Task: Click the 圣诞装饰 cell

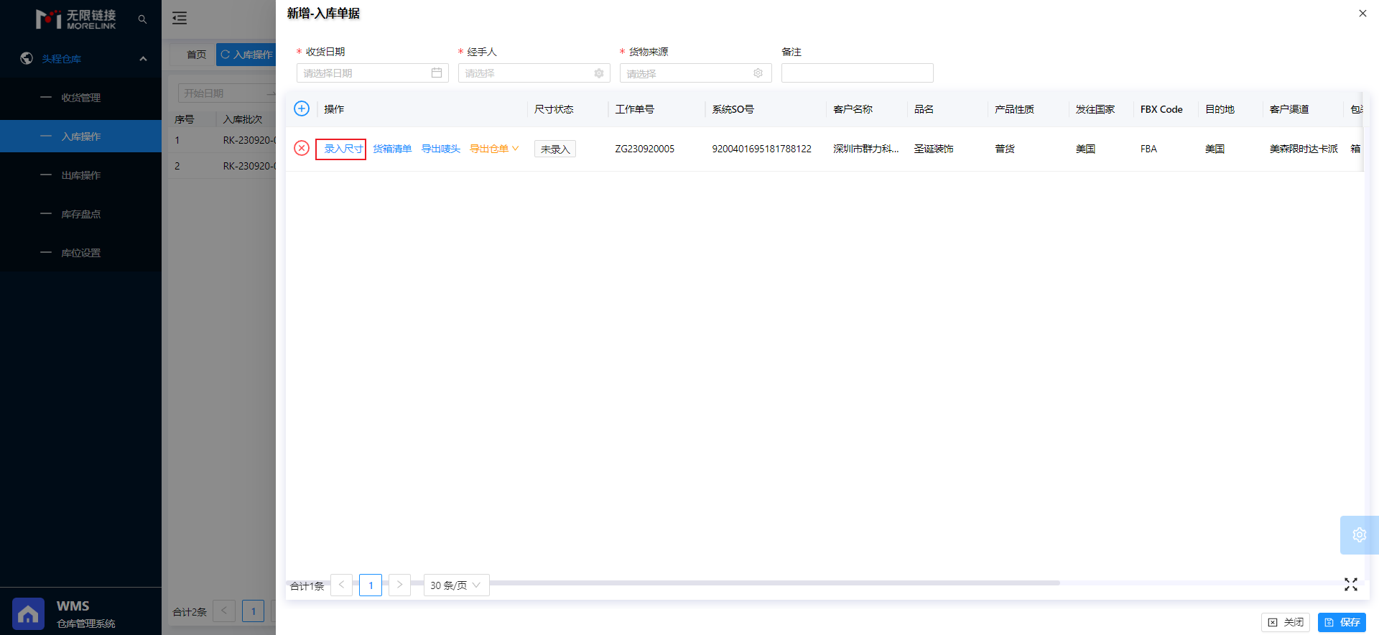Action: (x=934, y=149)
